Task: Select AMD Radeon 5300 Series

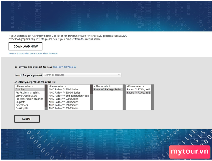Action: tap(69, 108)
